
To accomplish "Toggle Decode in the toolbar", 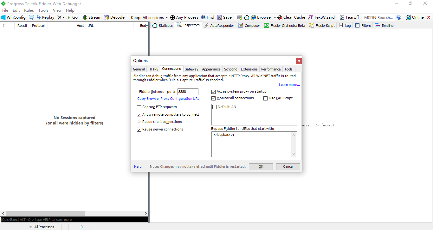I will (x=114, y=17).
